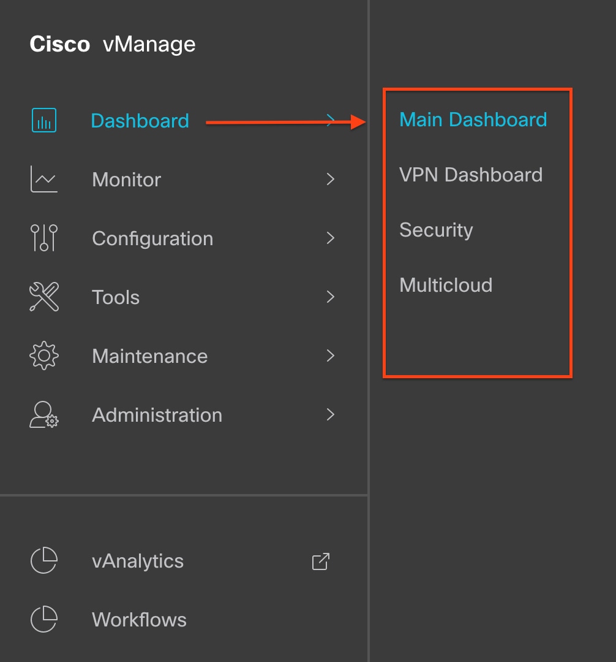Click the Monitor line-graph icon
Image resolution: width=616 pixels, height=662 pixels.
click(44, 179)
